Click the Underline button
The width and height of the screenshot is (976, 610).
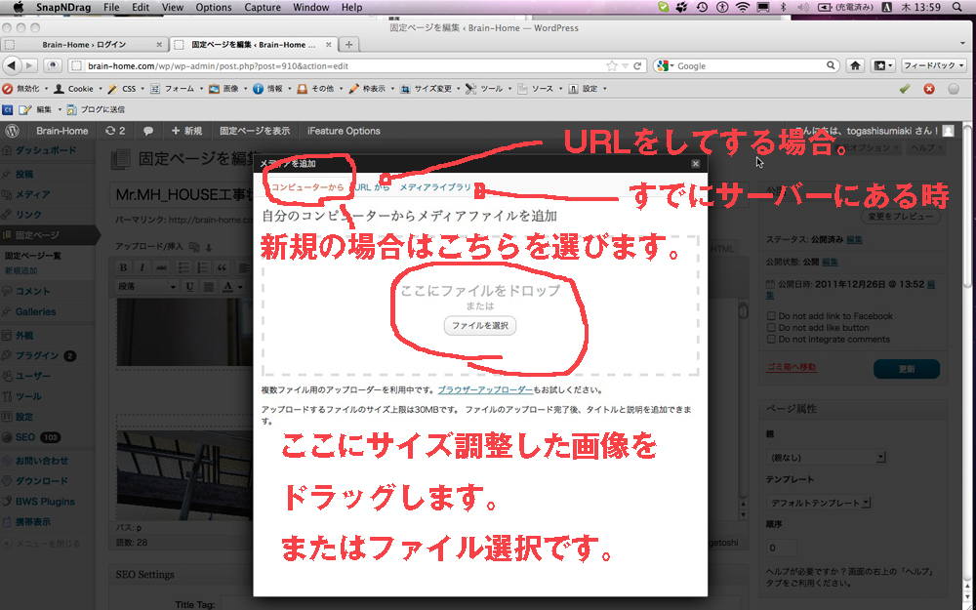(190, 286)
